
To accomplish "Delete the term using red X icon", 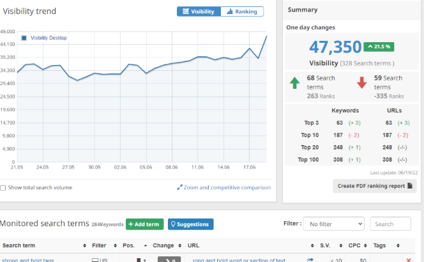I will tap(409, 260).
